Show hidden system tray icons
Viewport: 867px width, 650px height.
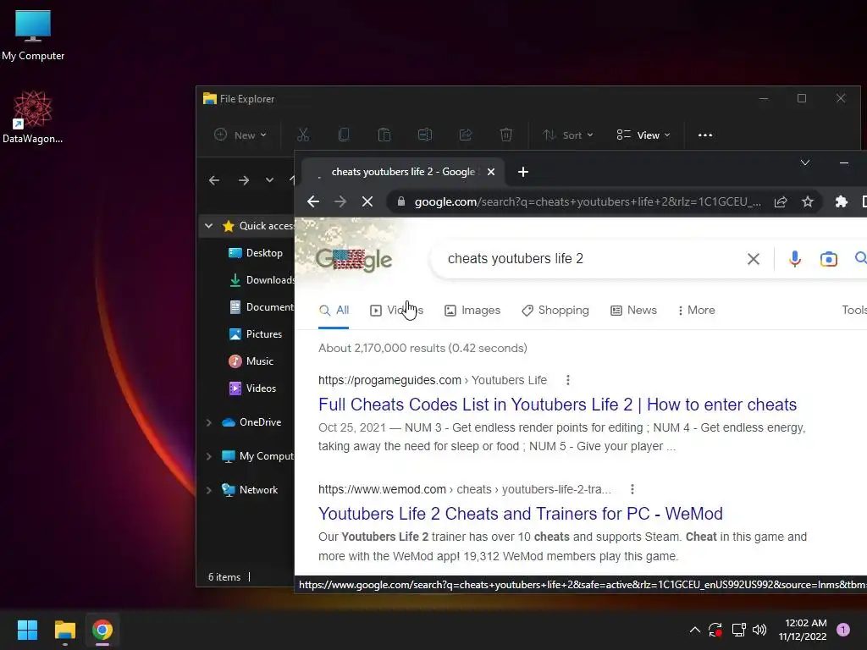[695, 630]
